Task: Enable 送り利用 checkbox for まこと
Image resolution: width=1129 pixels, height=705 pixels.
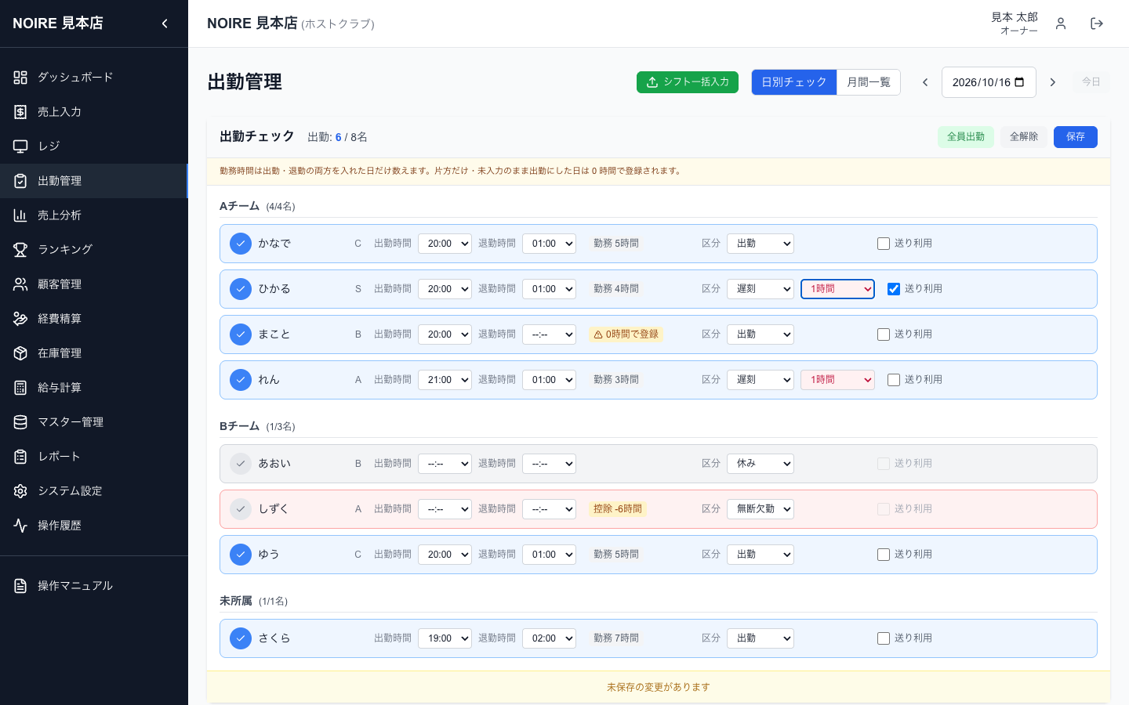Action: 884,334
